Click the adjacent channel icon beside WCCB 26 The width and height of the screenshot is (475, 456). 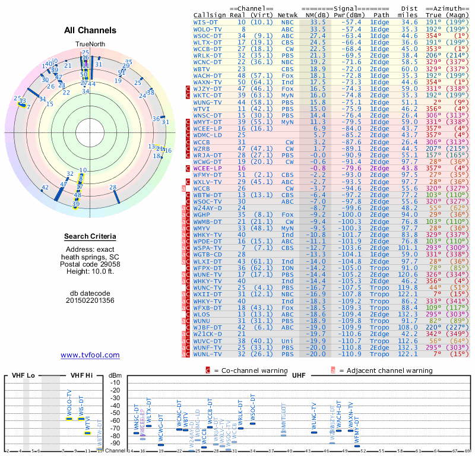(x=183, y=188)
